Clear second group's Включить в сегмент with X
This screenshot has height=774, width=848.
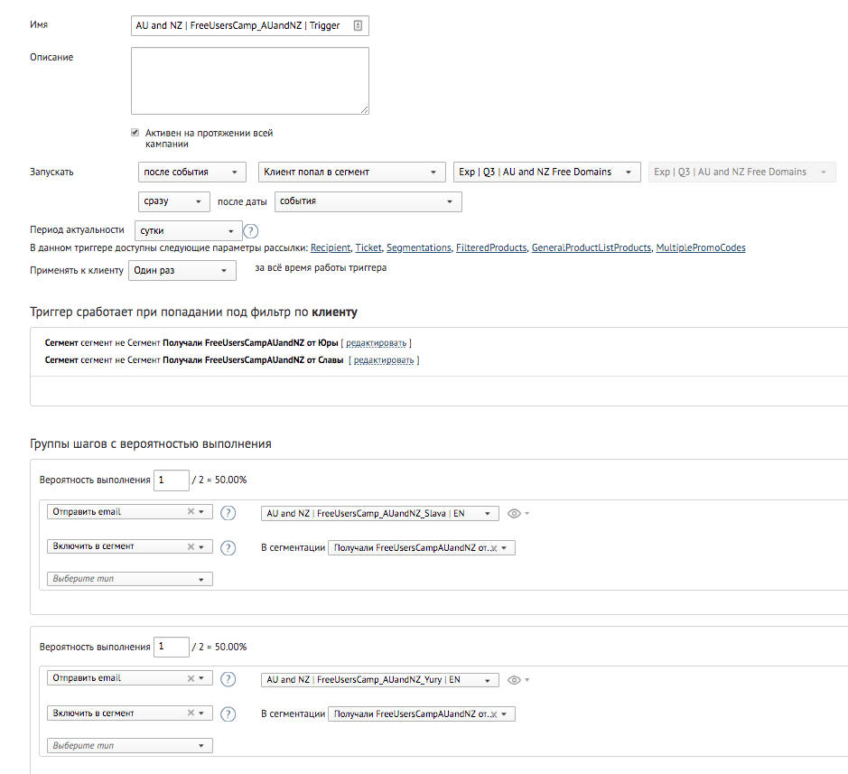tap(191, 713)
